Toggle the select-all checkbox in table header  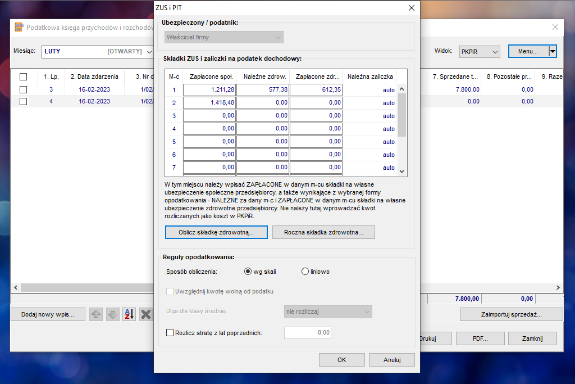[23, 76]
